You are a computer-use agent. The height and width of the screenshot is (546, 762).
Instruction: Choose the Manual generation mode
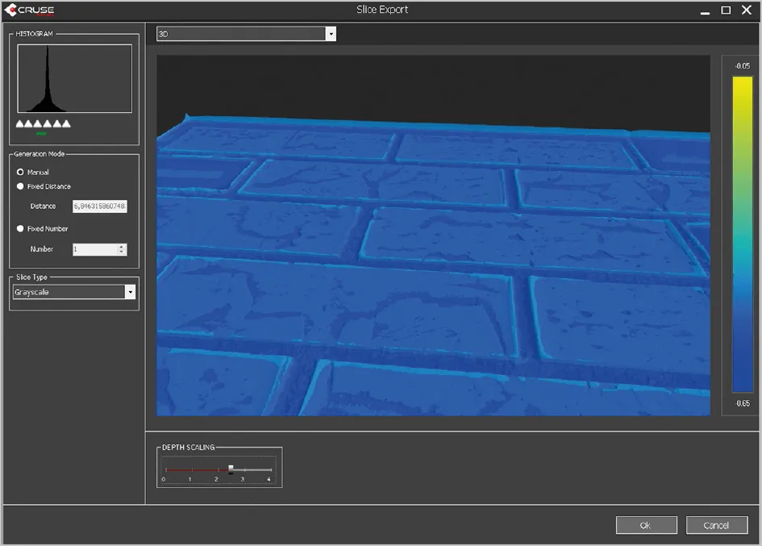(21, 172)
